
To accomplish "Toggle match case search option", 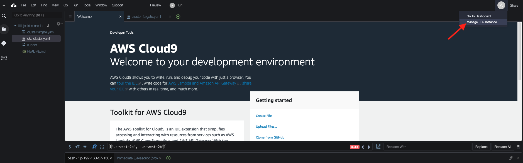I will pyautogui.click(x=77, y=147).
